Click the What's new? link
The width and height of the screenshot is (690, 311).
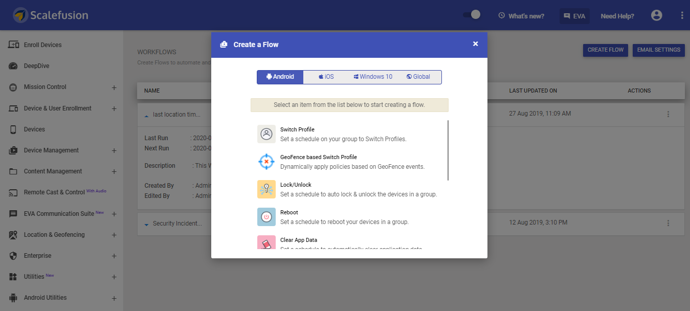521,16
